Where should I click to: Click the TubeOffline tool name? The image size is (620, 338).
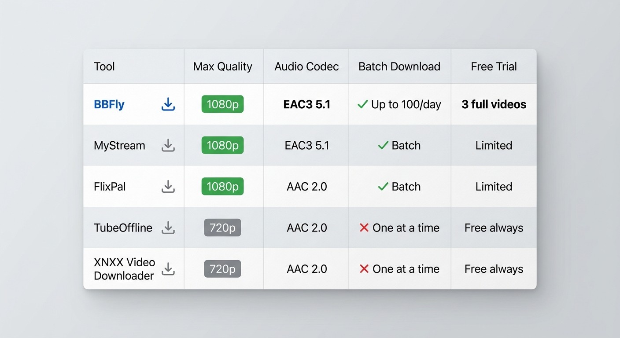tap(123, 228)
